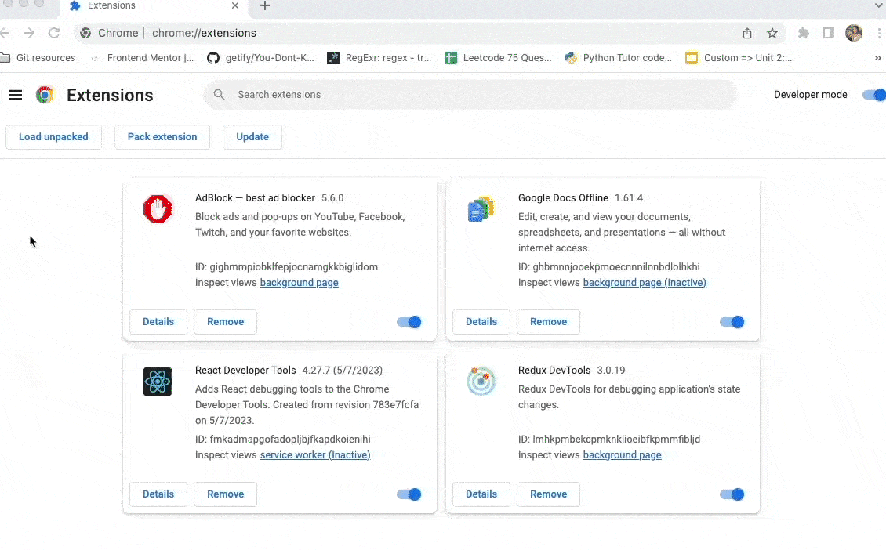Open the Extensions puzzle piece menu
This screenshot has height=550, width=886.
804,33
